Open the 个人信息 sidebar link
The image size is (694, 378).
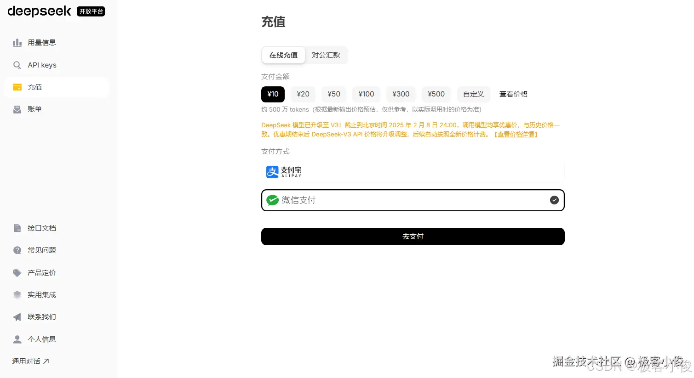[57, 339]
